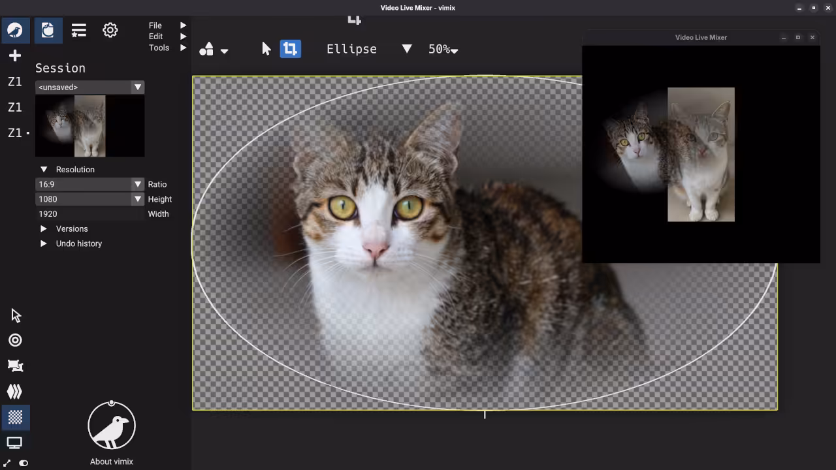The width and height of the screenshot is (836, 470).
Task: Open the layers/mixing workspace icon
Action: click(16, 392)
